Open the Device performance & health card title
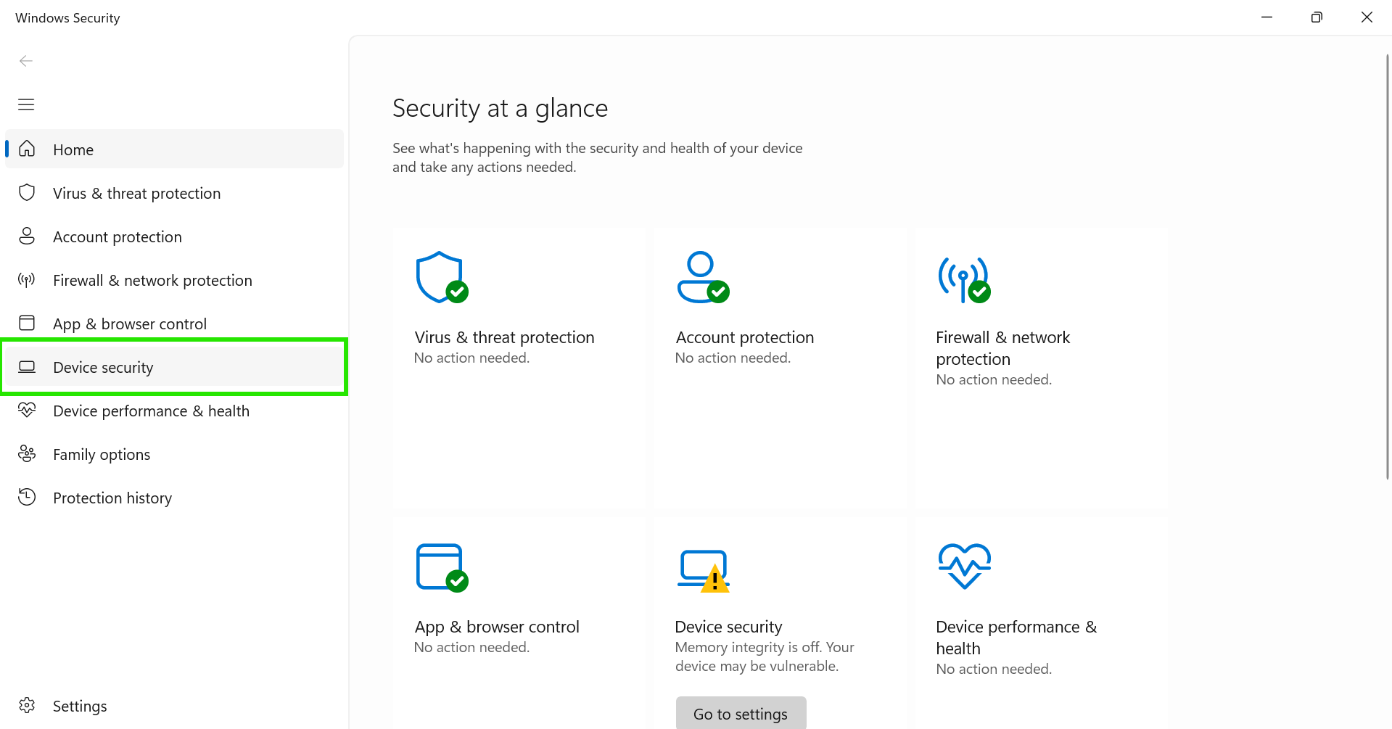Image resolution: width=1392 pixels, height=729 pixels. (1016, 638)
